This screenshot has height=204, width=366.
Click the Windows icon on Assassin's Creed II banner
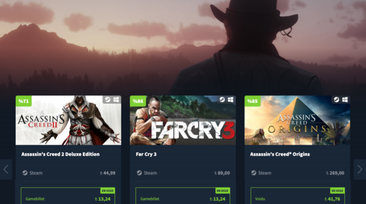point(116,100)
